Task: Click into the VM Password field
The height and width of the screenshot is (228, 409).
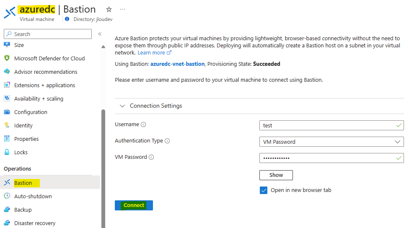Action: [x=331, y=158]
